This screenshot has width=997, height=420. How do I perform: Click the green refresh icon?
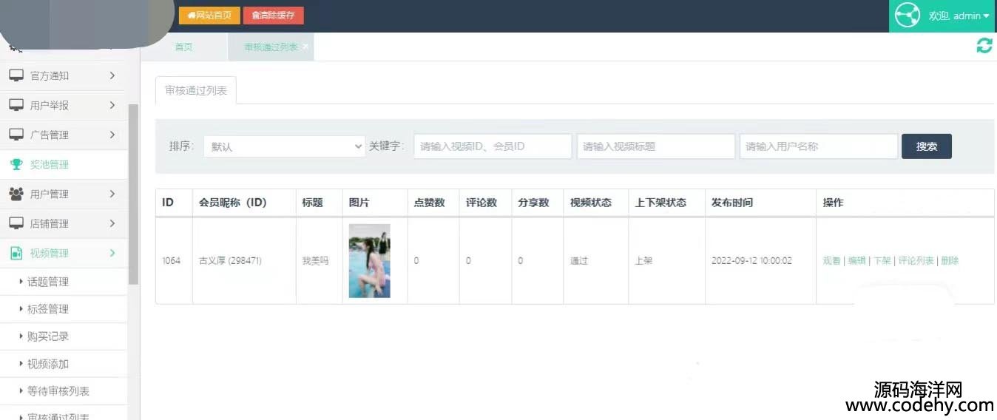click(x=984, y=45)
